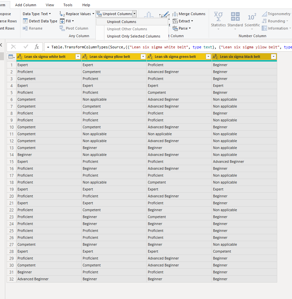Open the View tab
292x299 pixels.
point(50,5)
